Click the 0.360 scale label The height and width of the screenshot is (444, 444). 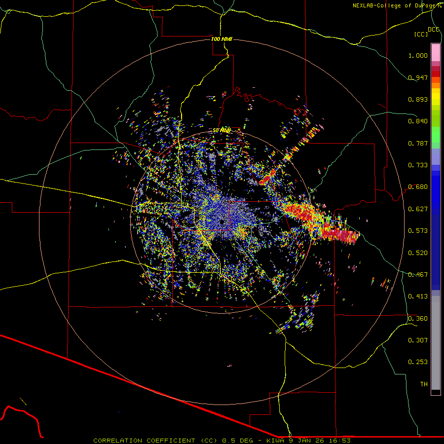418,319
